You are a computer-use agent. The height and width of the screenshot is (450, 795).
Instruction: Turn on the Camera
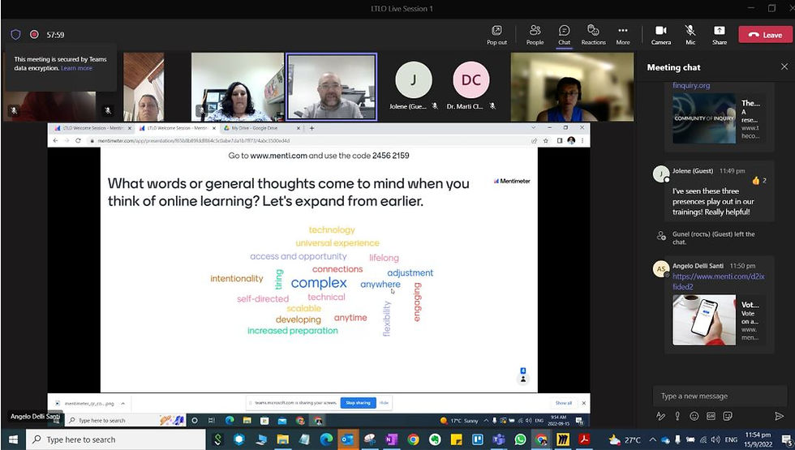660,35
